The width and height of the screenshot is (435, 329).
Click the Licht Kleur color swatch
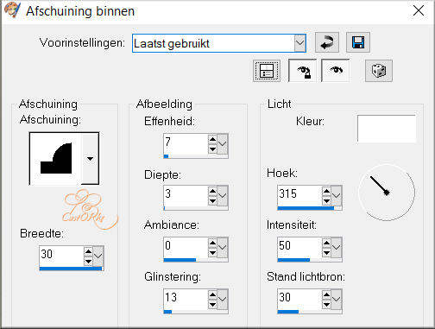(387, 129)
